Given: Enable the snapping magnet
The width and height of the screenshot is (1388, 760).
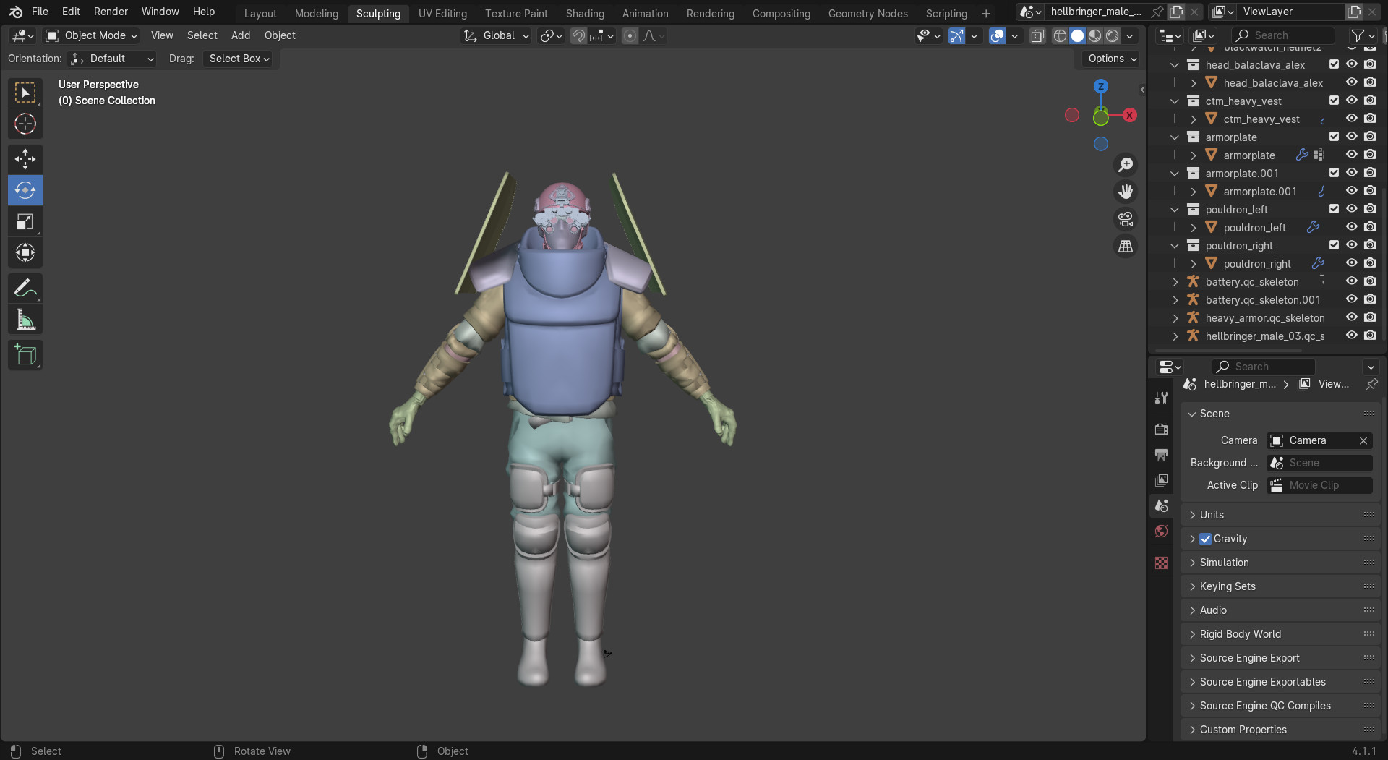Looking at the screenshot, I should click(x=578, y=35).
